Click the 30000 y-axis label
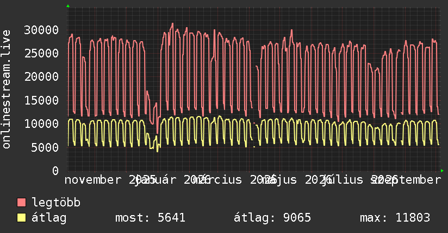Image resolution: width=448 pixels, height=233 pixels. click(41, 30)
